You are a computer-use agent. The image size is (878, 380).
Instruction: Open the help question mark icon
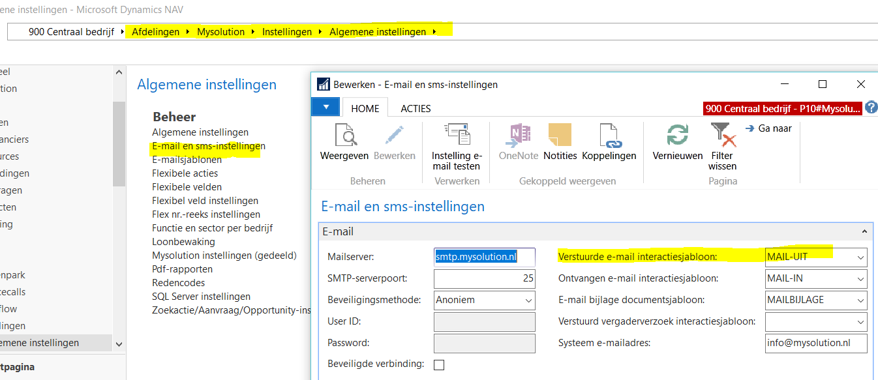click(x=871, y=108)
